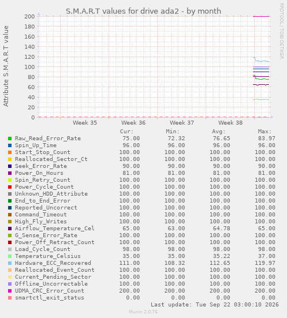This screenshot has width=287, height=318.
Task: Click the Week 36 axis label
Action: tap(133, 123)
